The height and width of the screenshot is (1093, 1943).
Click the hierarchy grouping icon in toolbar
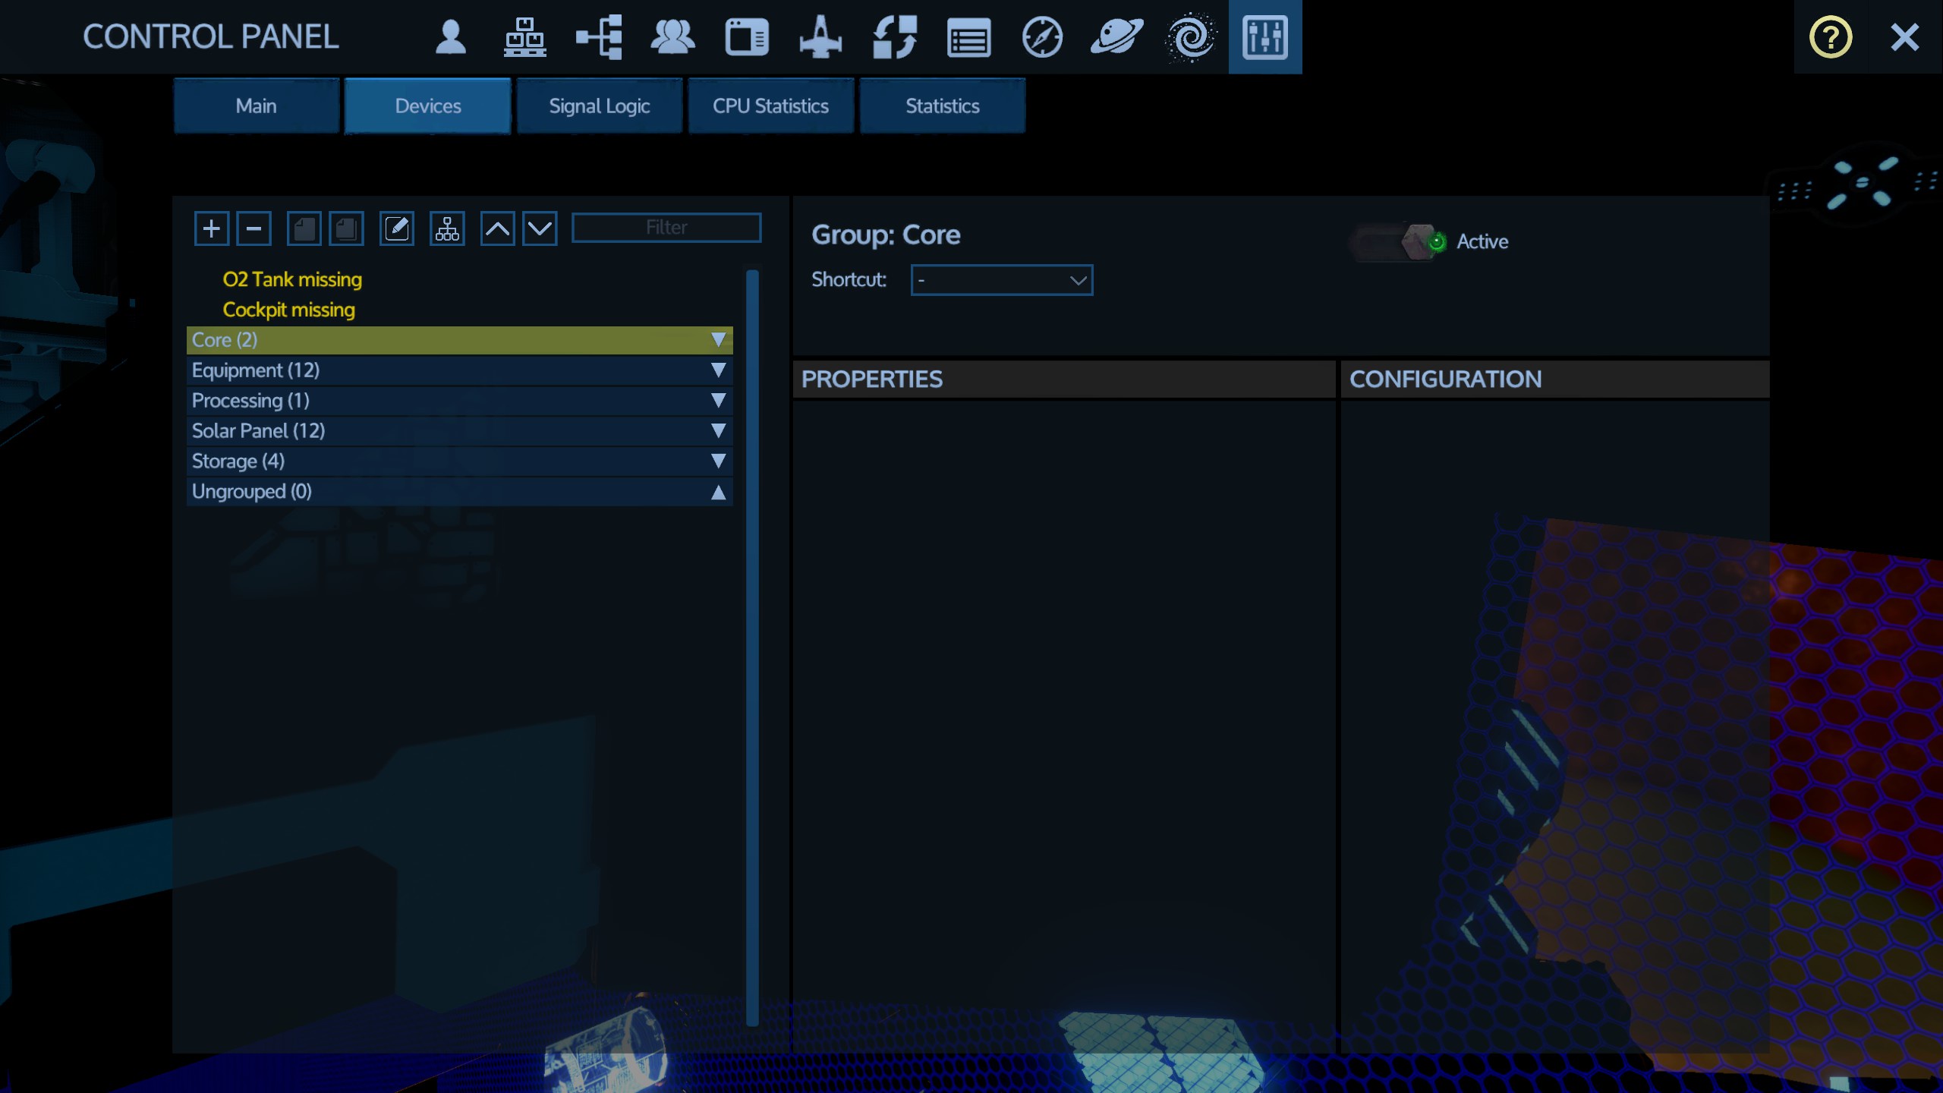coord(447,228)
